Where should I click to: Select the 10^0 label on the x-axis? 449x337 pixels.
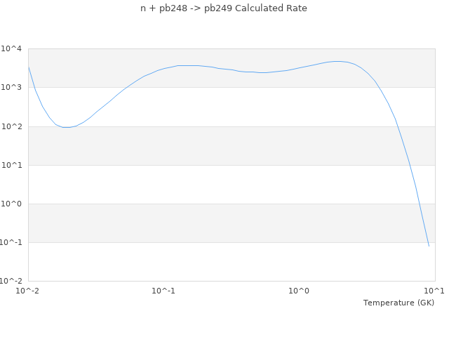(300, 291)
